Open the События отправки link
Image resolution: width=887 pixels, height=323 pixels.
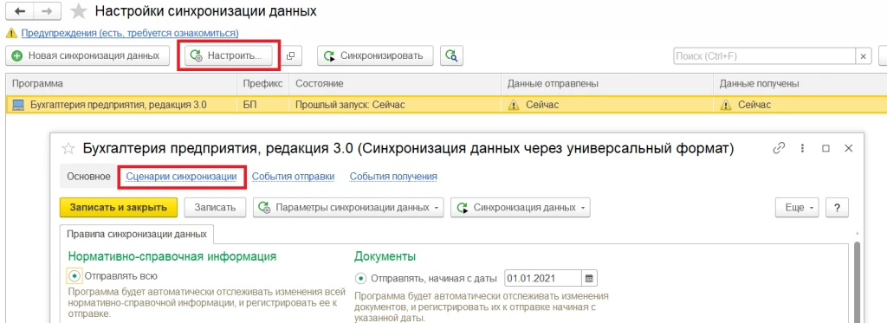pos(293,177)
